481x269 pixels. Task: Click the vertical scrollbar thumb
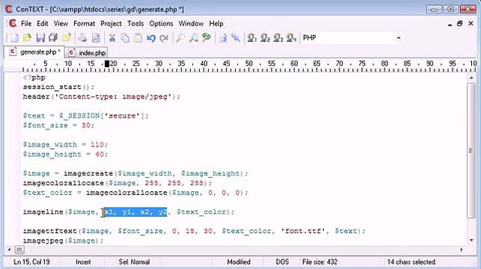pos(471,150)
